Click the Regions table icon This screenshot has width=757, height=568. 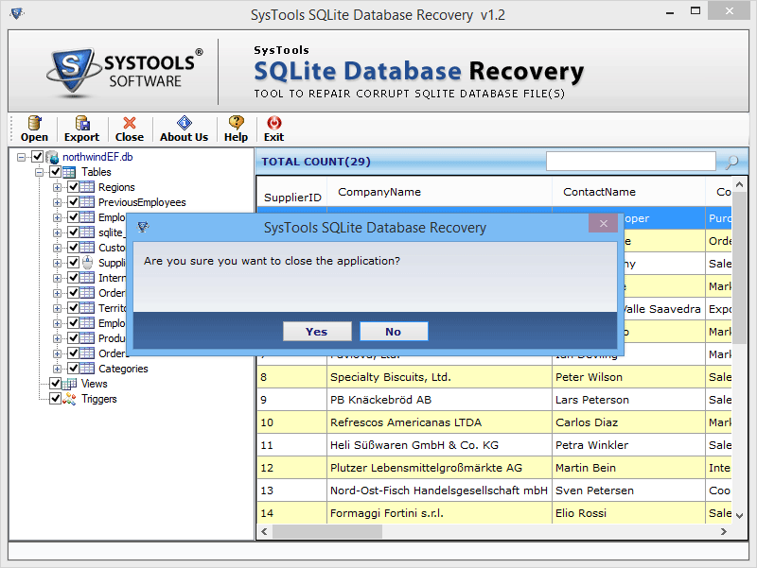[x=87, y=187]
